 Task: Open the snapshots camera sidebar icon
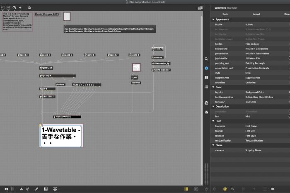click(206, 103)
